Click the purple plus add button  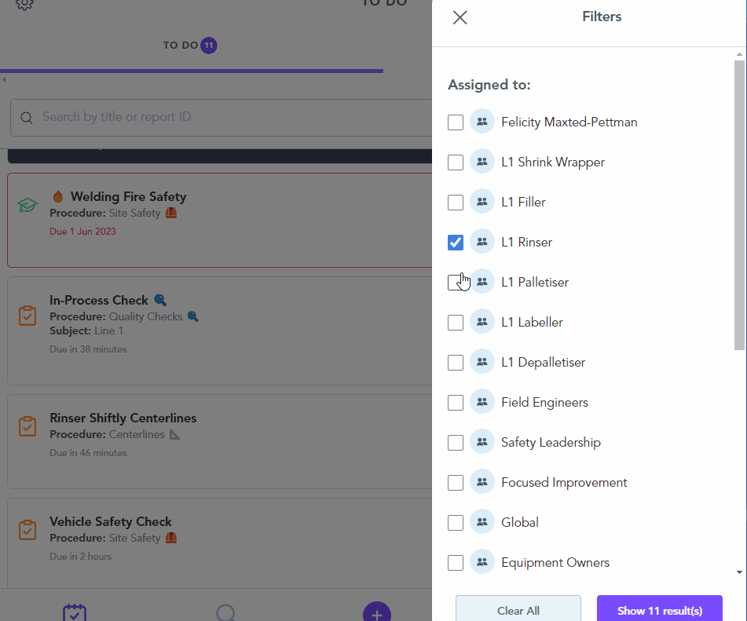click(377, 613)
